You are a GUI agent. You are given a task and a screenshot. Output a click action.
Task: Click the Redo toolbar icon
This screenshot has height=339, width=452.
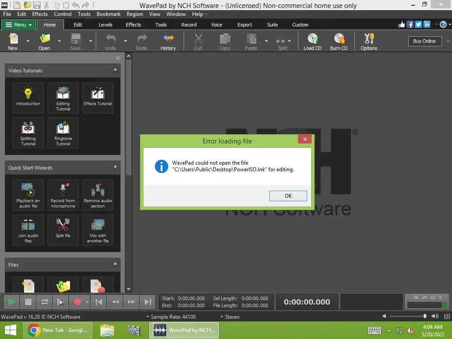tap(142, 41)
